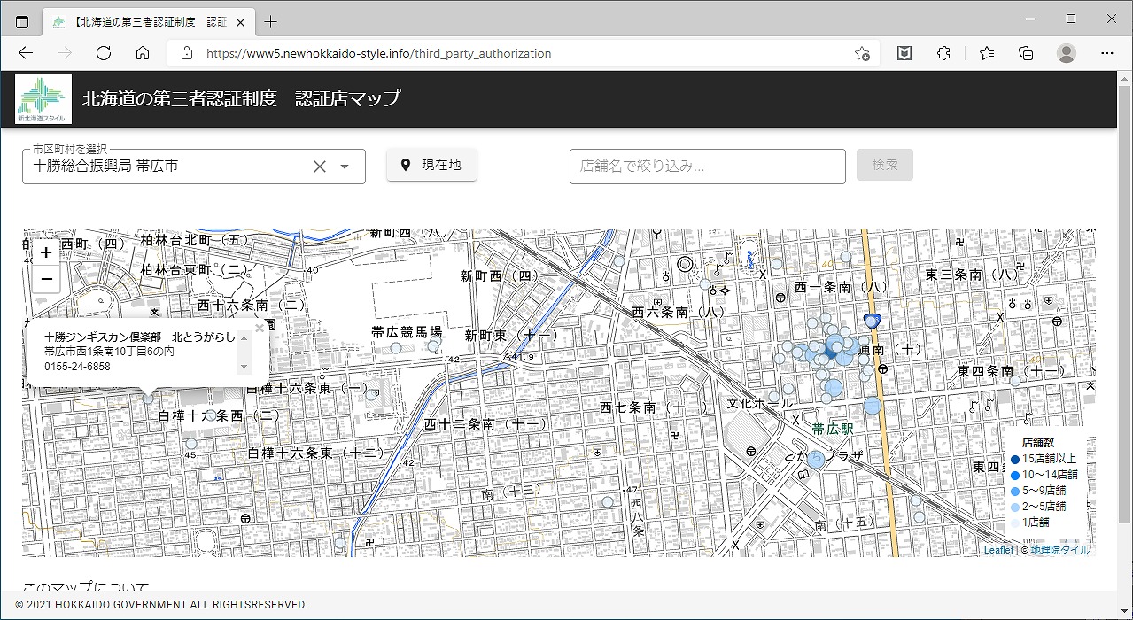The image size is (1133, 620).
Task: Close the store info popup
Action: 260,328
